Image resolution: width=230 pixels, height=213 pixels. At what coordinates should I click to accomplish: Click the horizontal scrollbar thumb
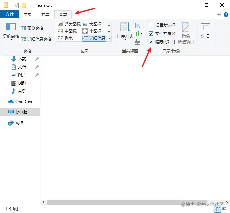(x=127, y=202)
